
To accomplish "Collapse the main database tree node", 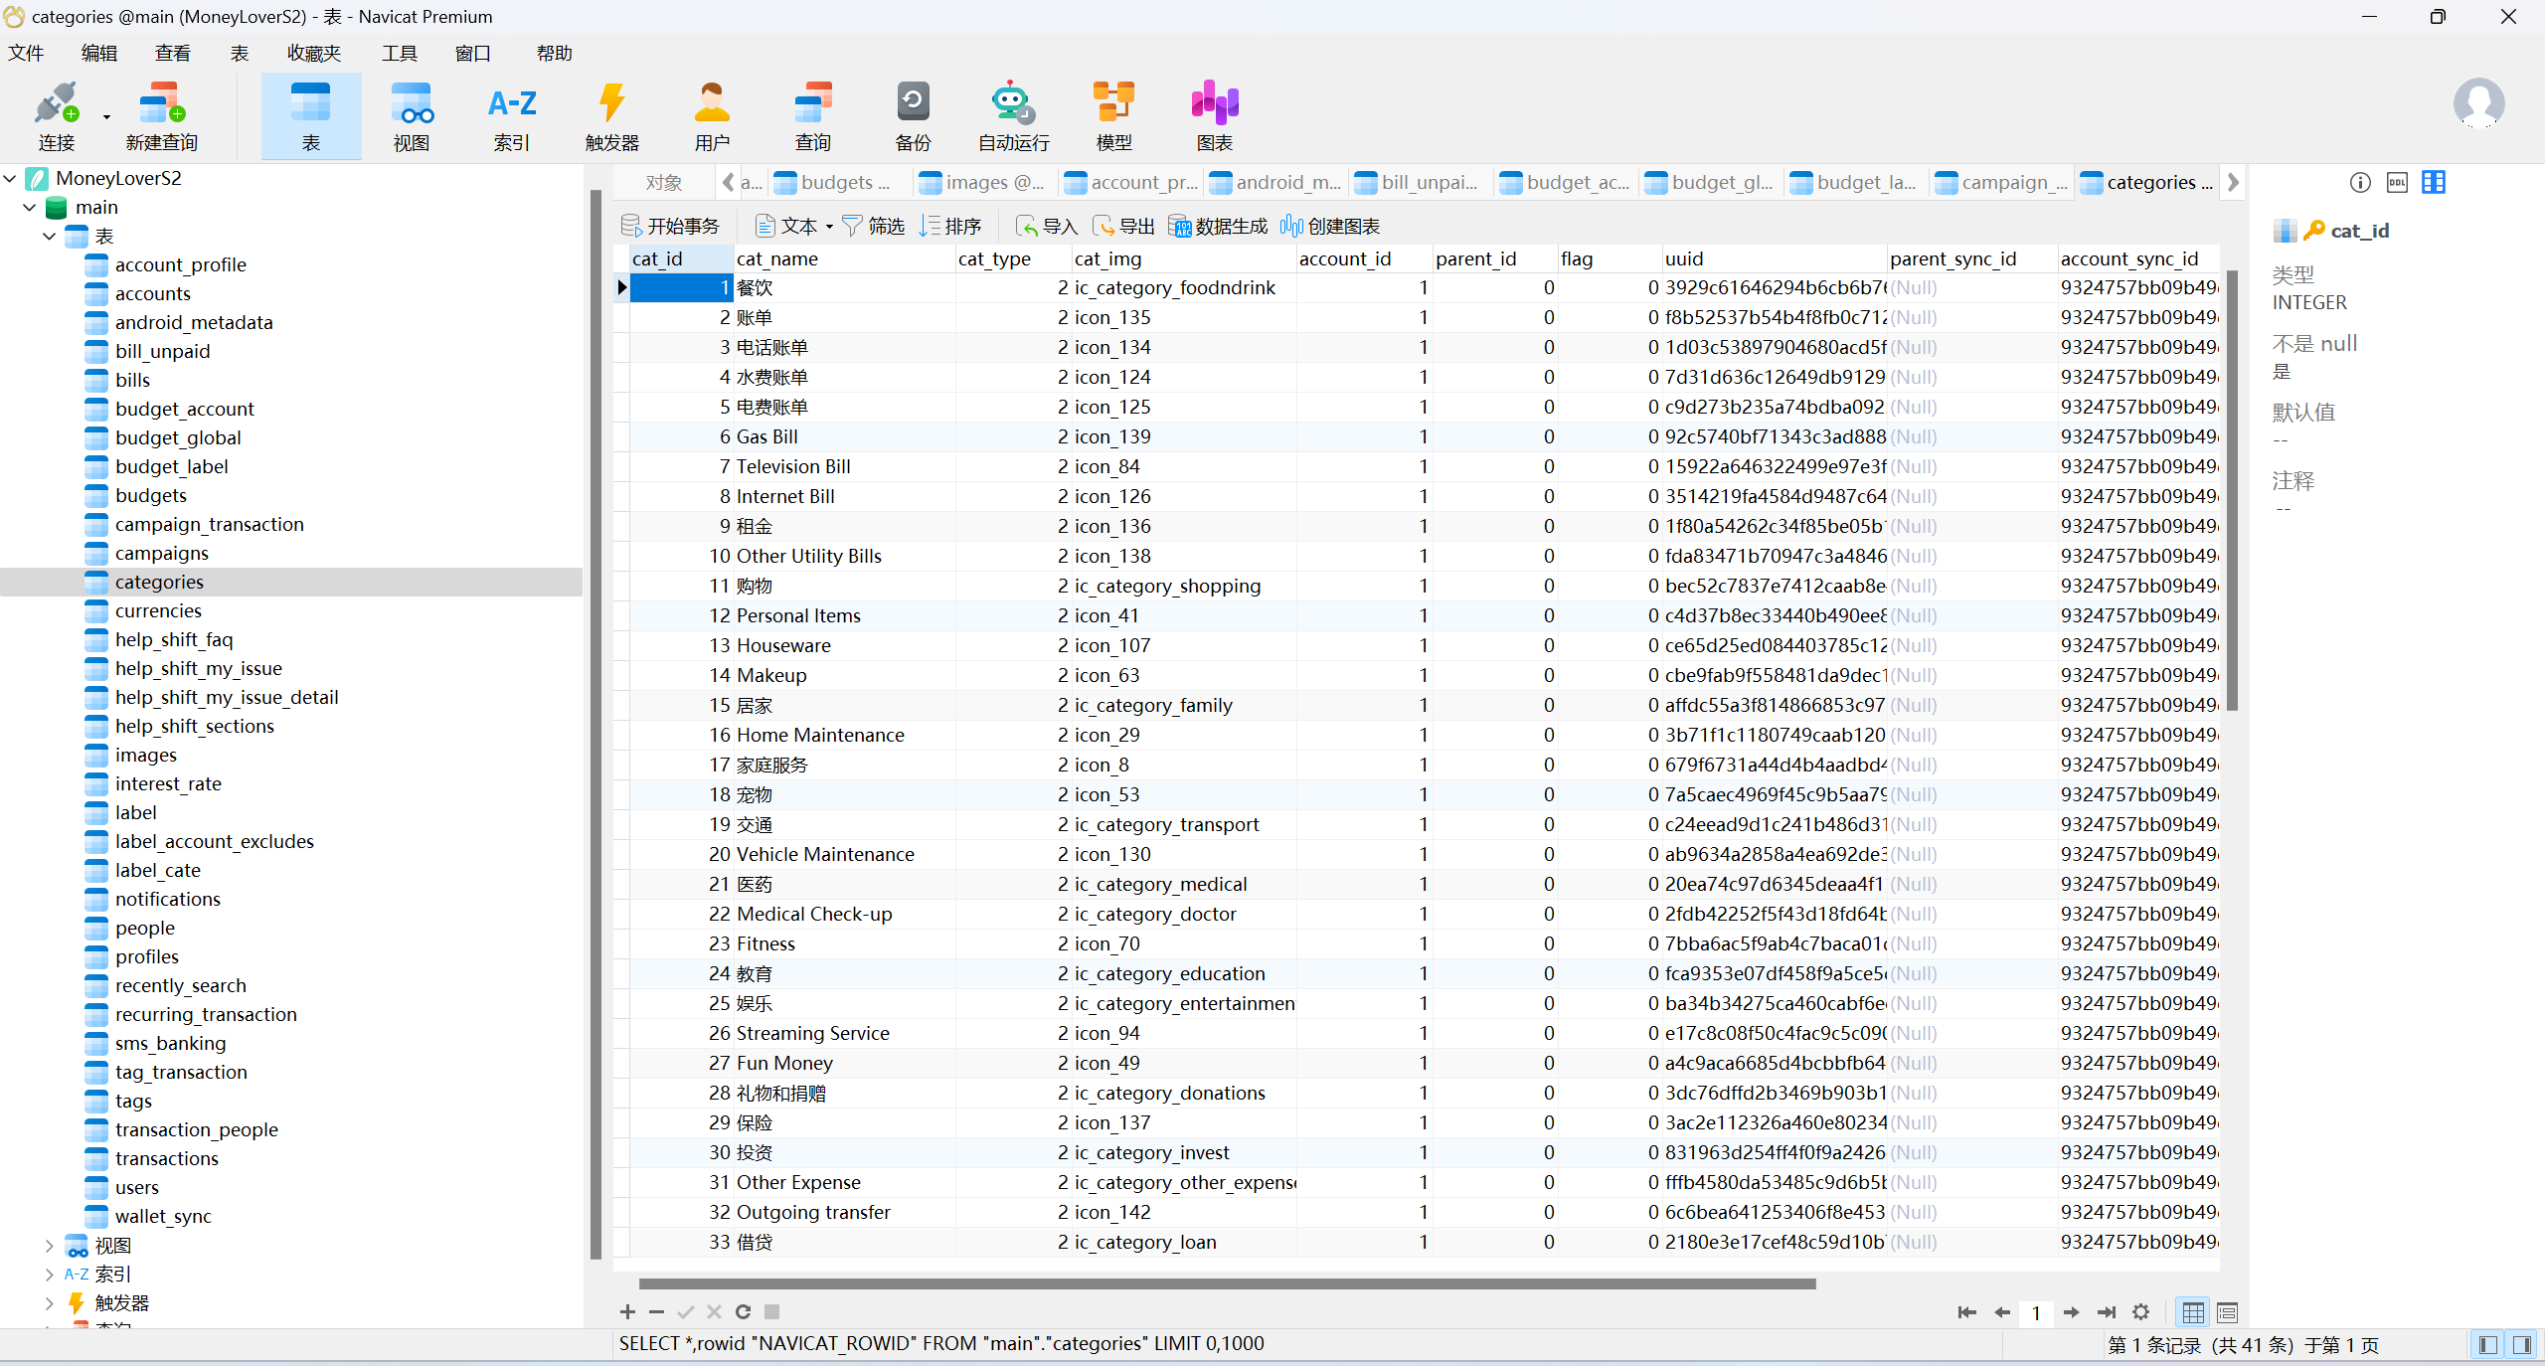I will [30, 207].
